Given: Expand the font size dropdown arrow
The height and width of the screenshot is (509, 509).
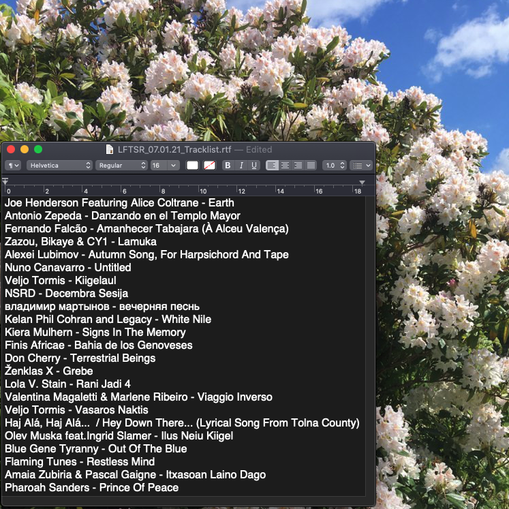Looking at the screenshot, I should tap(174, 166).
